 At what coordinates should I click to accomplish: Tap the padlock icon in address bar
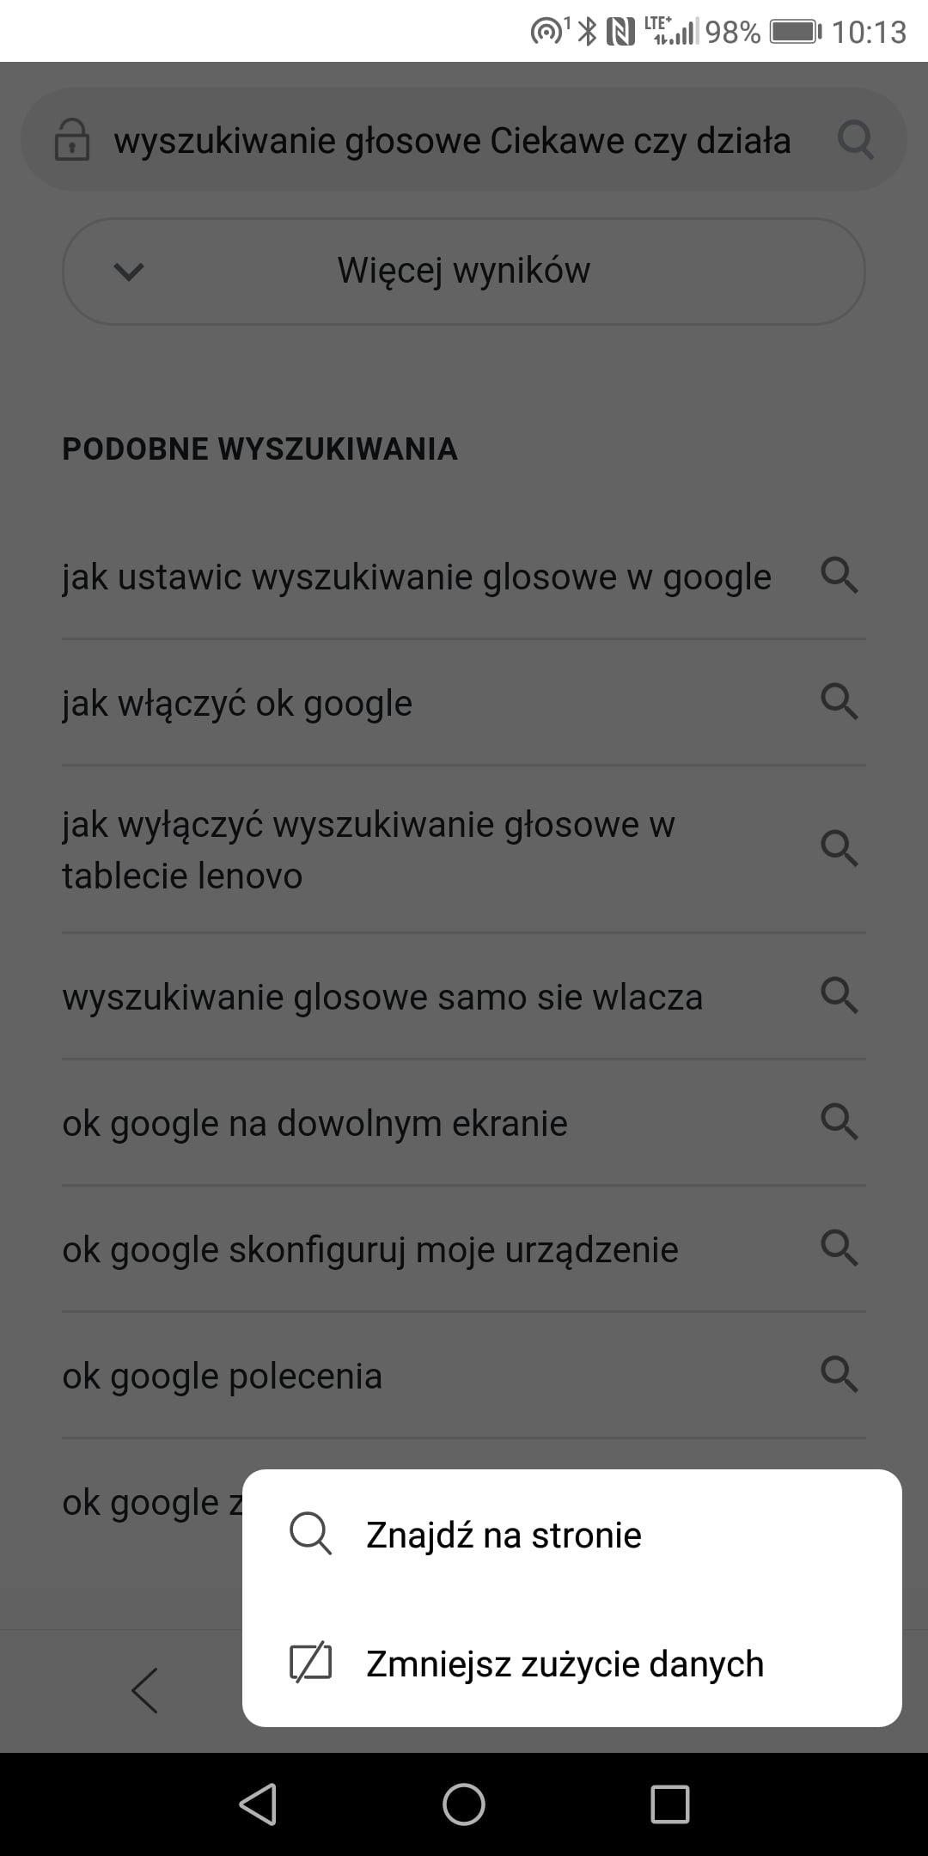pos(72,140)
